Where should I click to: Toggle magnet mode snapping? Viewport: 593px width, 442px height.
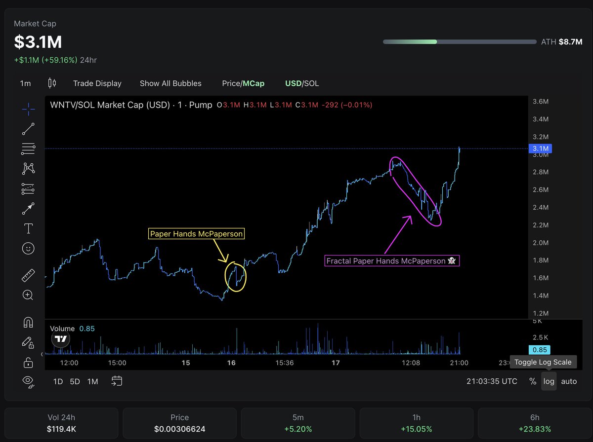click(28, 322)
